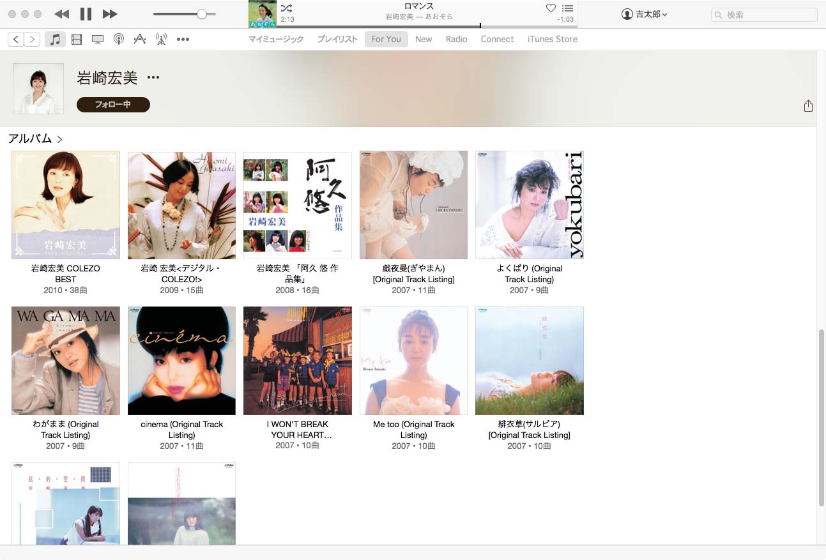Go forward with the forward arrow
Image resolution: width=826 pixels, height=560 pixels.
point(32,40)
